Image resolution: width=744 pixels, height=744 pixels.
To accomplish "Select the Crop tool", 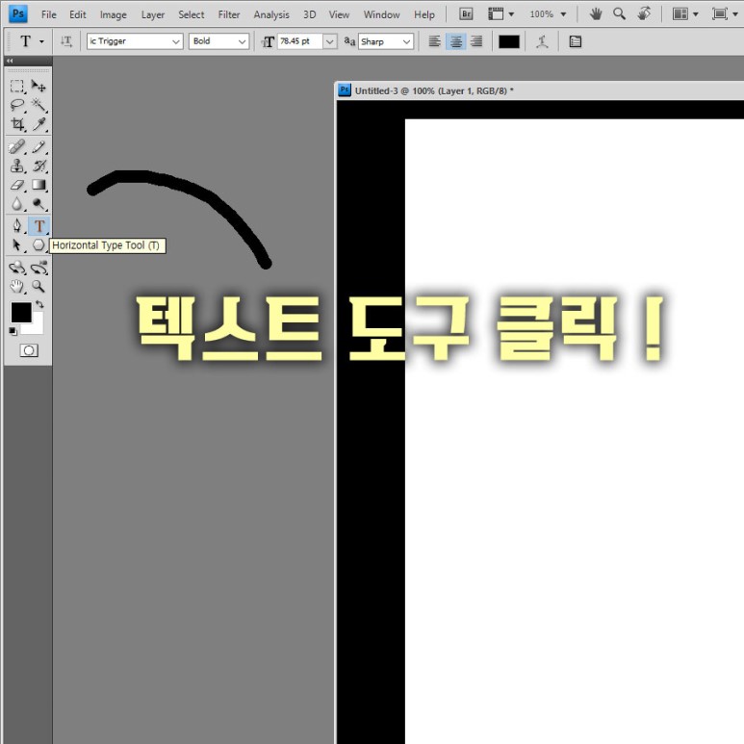I will tap(17, 125).
